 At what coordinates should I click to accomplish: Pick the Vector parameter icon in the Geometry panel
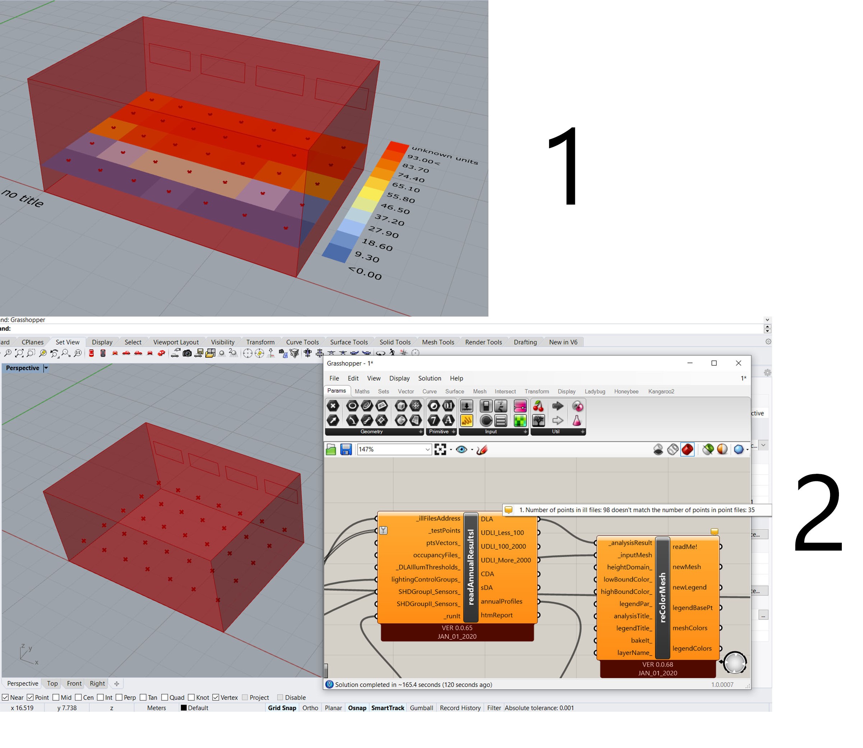coord(333,420)
